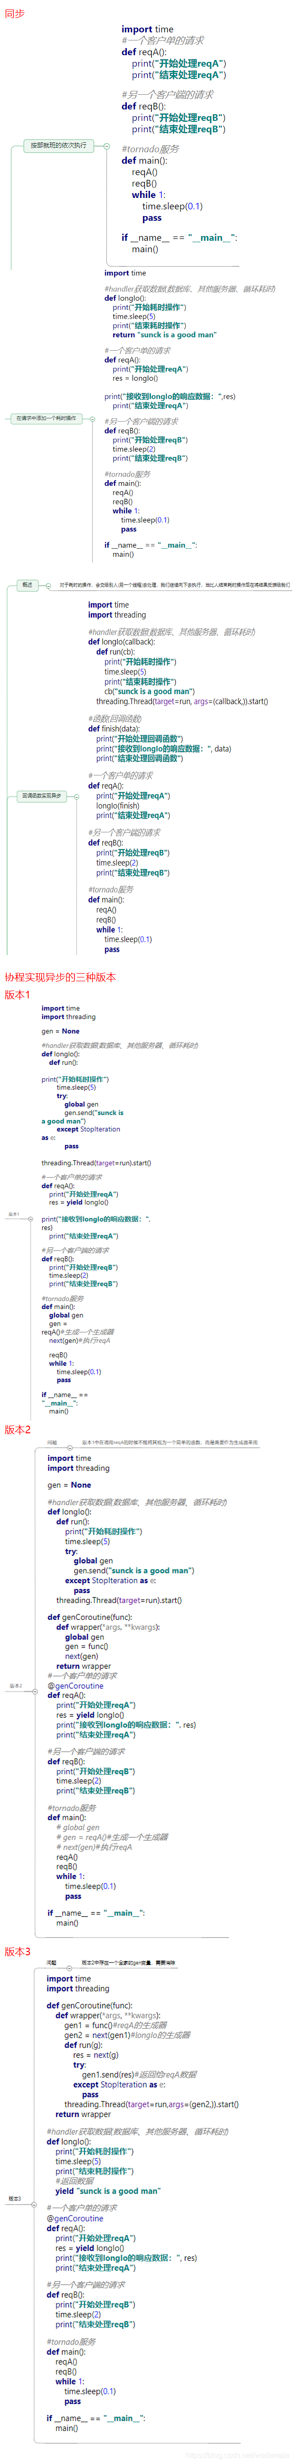The height and width of the screenshot is (2464, 294).
Task: Click the red heading 同步
Action: coord(14,13)
